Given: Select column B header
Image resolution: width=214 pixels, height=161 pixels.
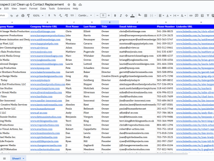Looking at the screenshot, I should click(47, 22).
